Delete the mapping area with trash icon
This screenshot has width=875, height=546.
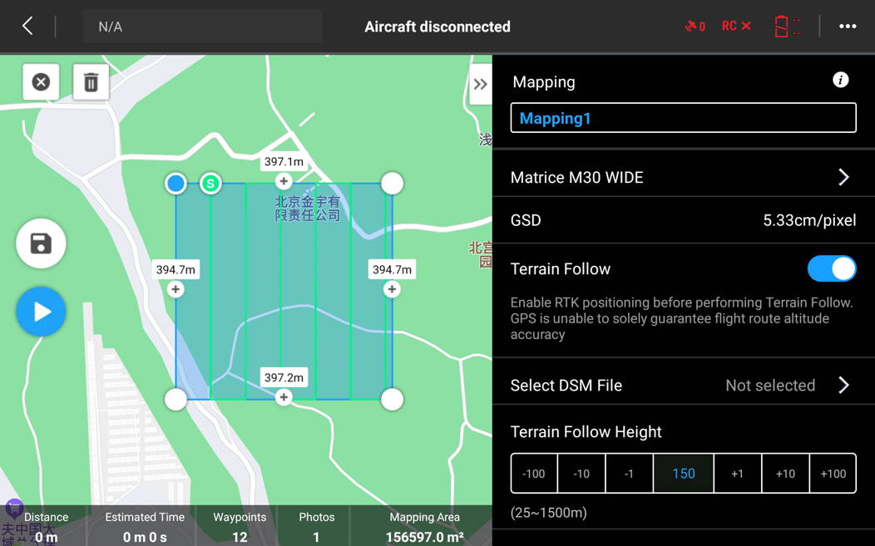(x=91, y=82)
